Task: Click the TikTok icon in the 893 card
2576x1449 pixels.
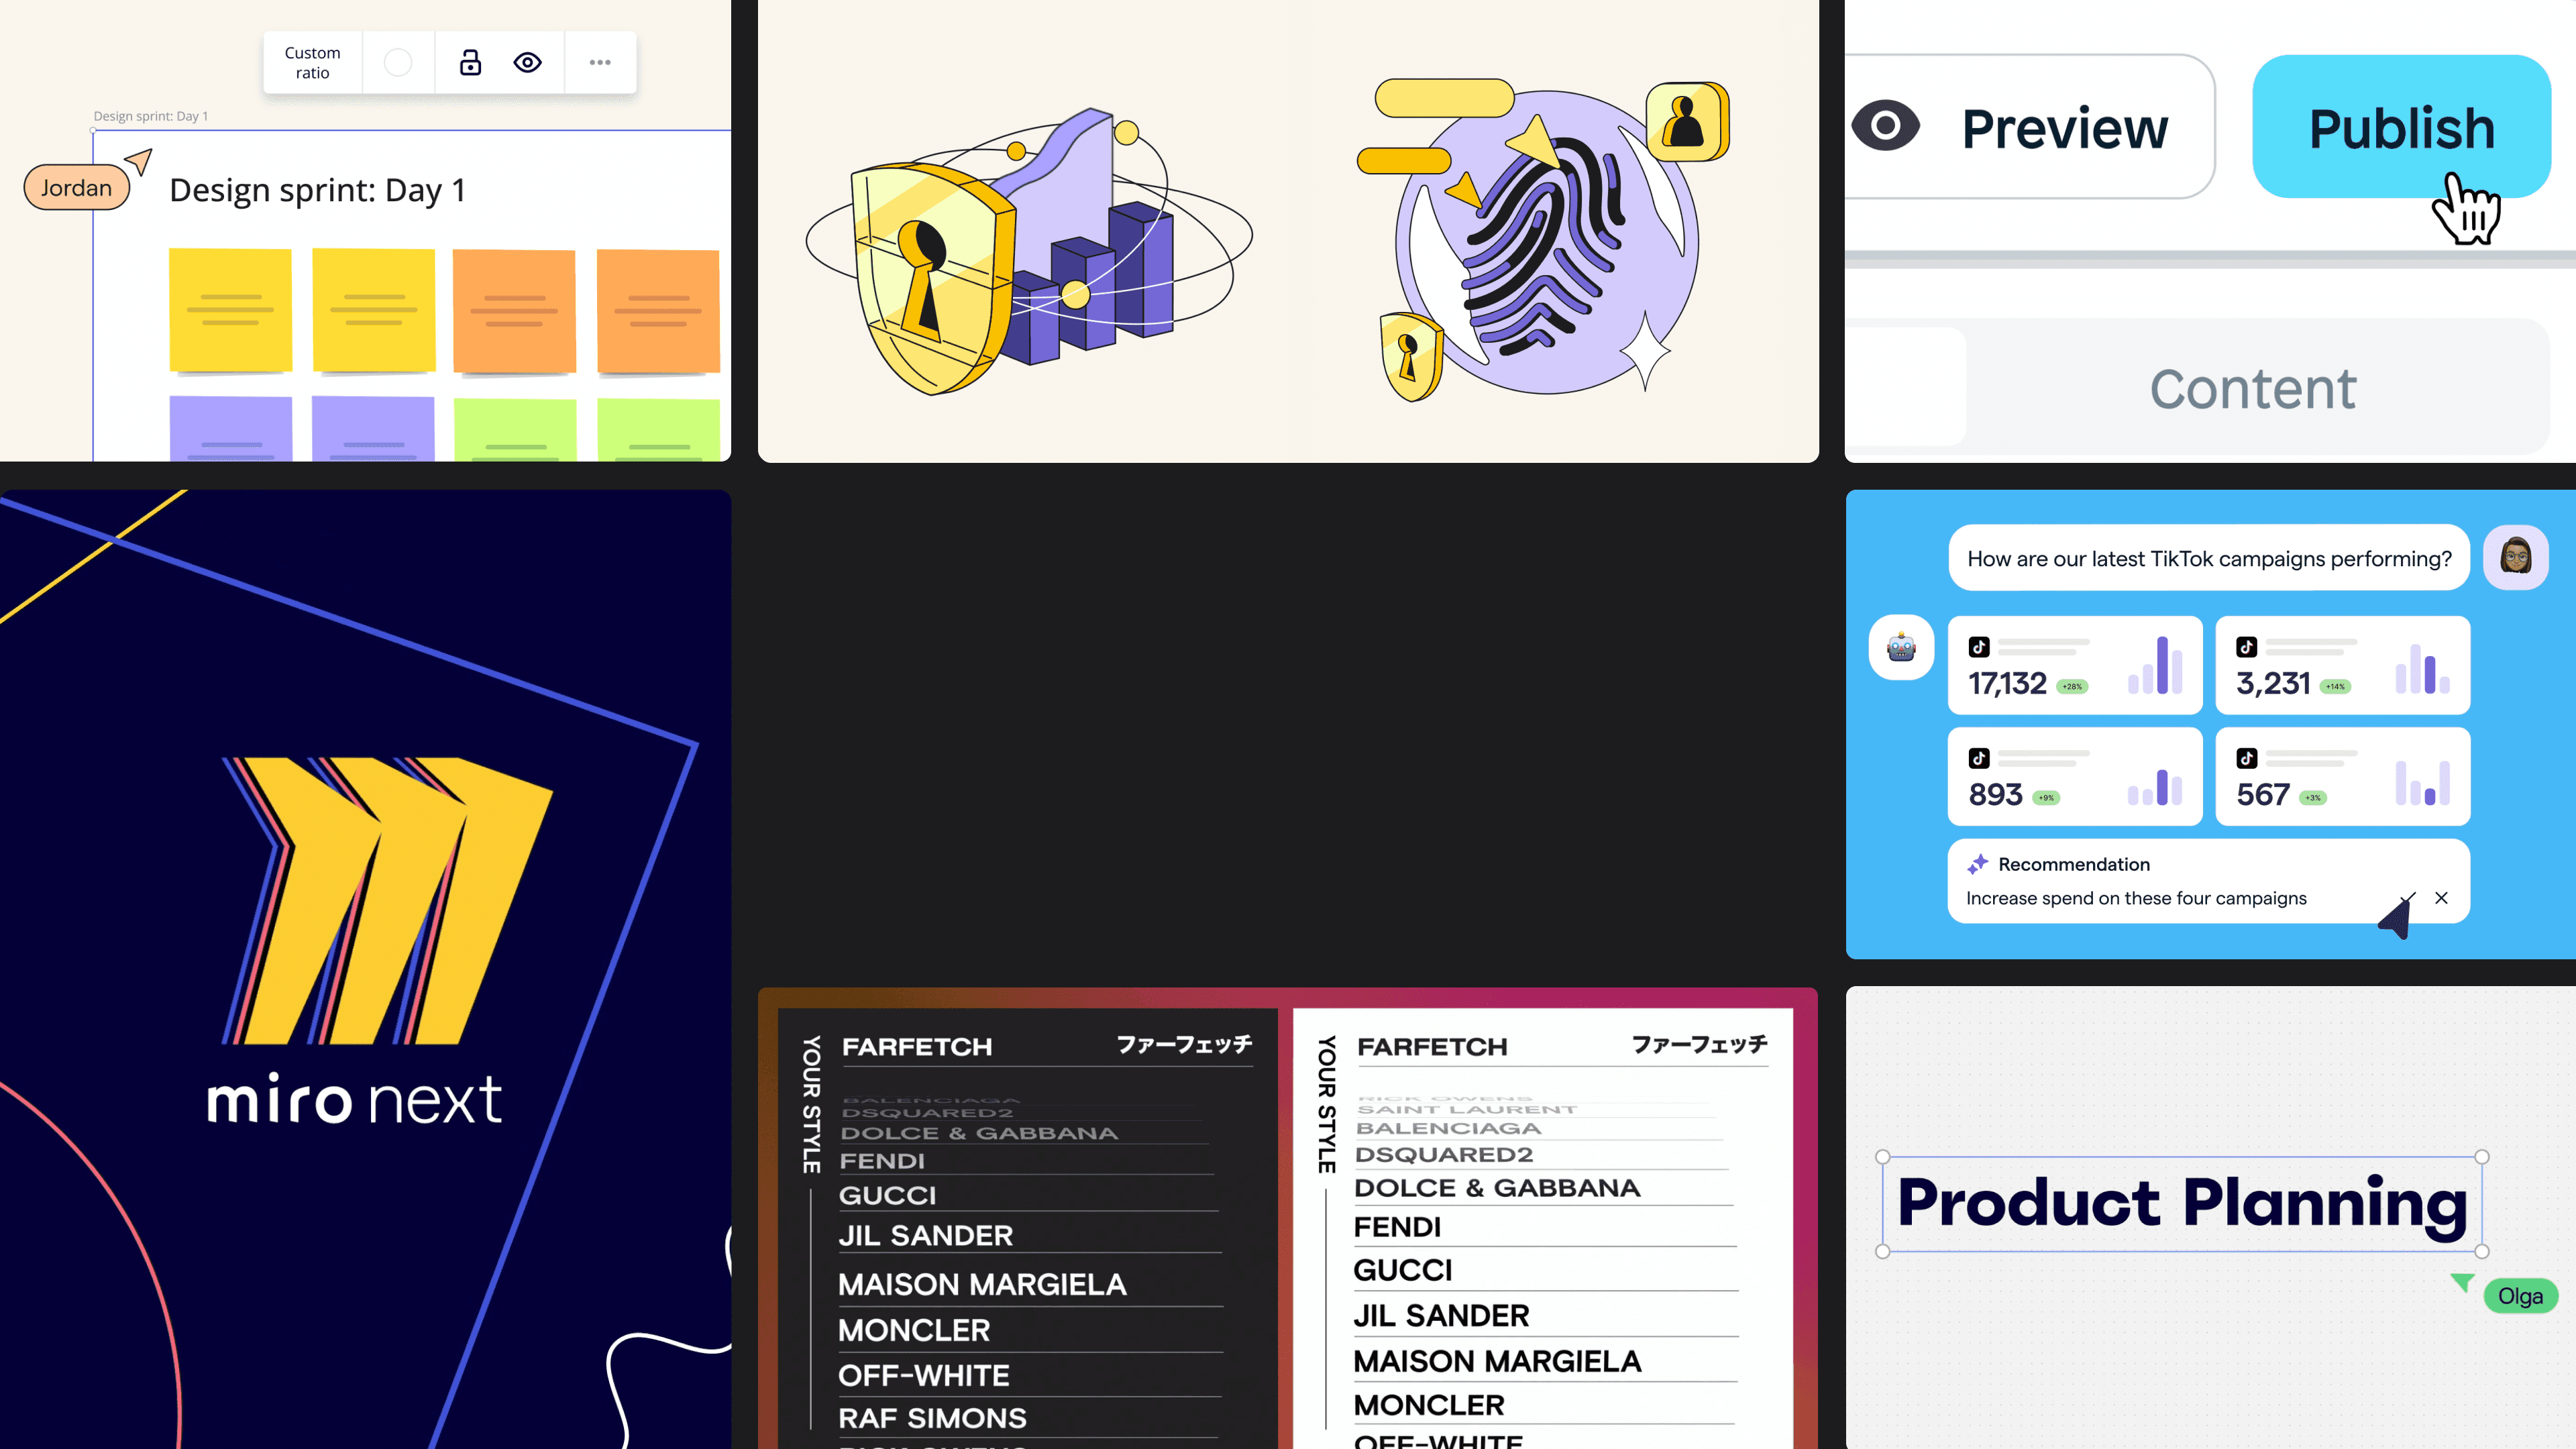Action: (x=1979, y=758)
